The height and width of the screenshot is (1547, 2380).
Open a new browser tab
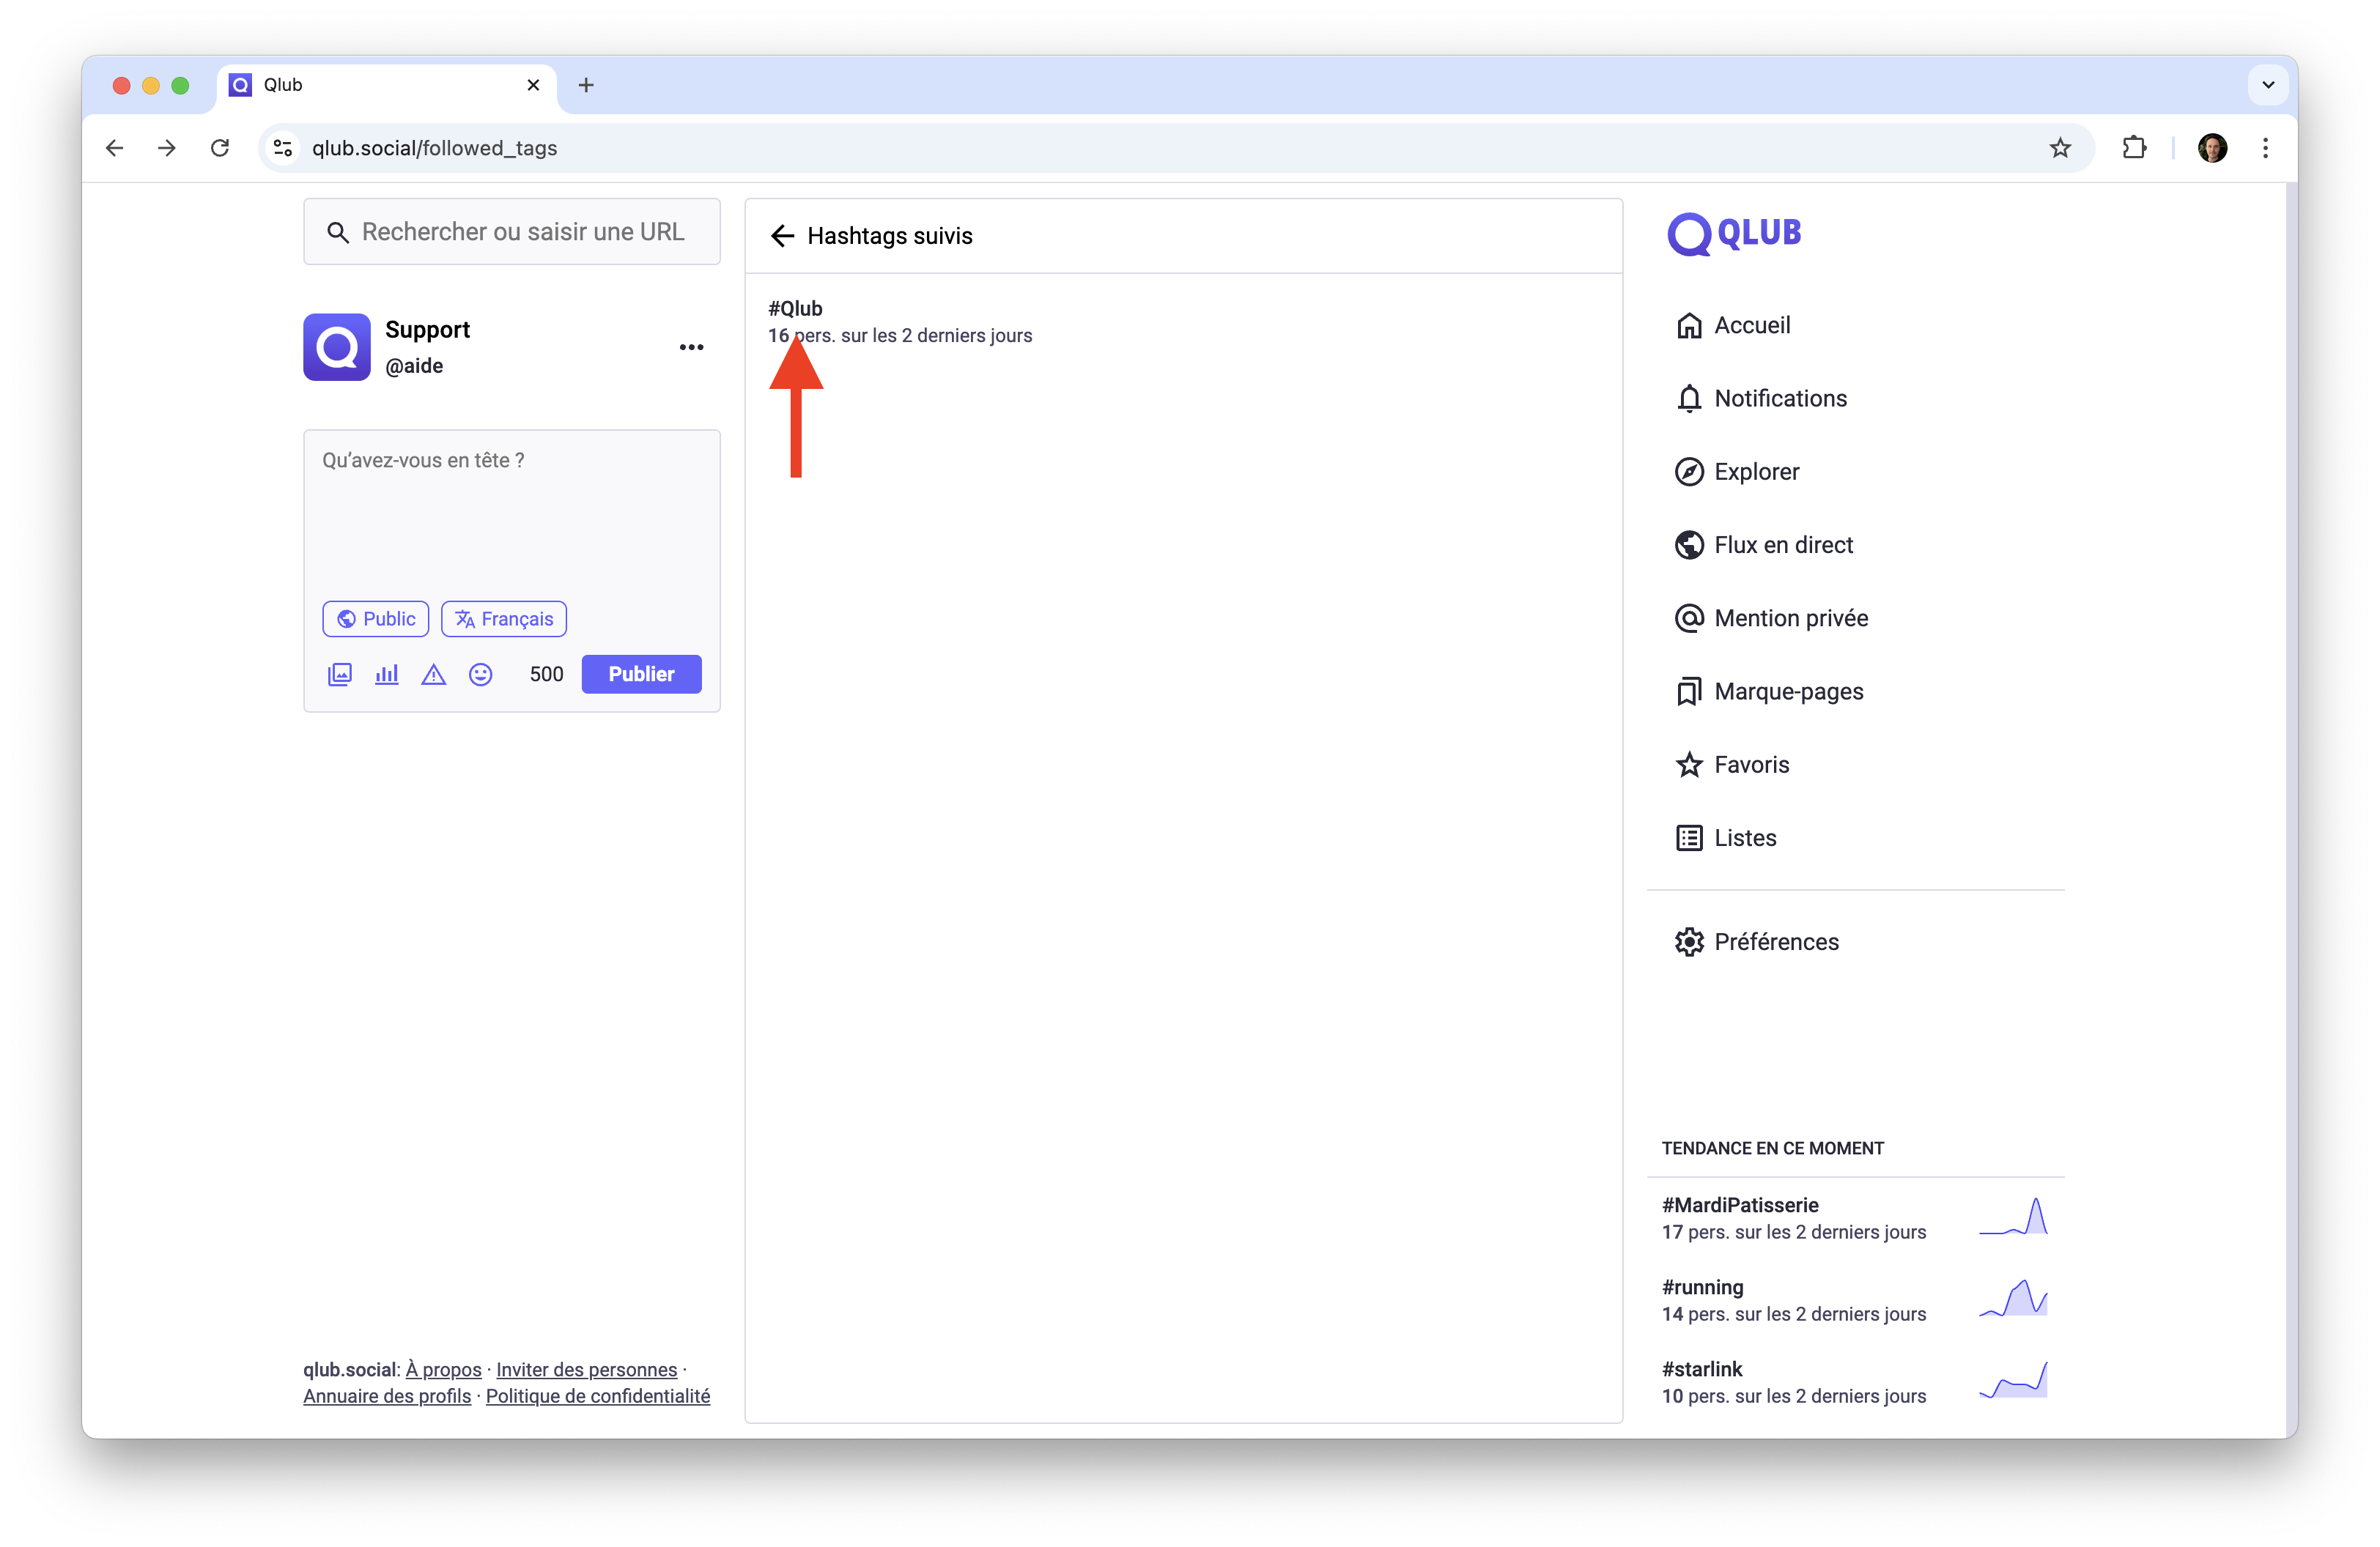586,85
